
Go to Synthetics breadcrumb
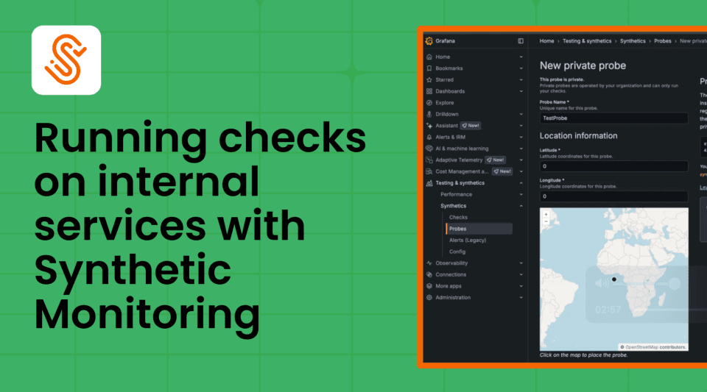pyautogui.click(x=633, y=41)
